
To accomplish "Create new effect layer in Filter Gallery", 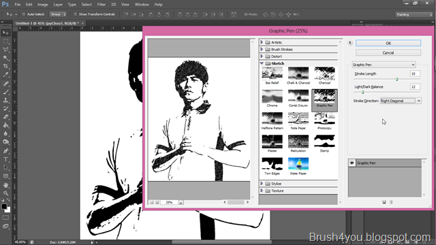I will pos(384,202).
